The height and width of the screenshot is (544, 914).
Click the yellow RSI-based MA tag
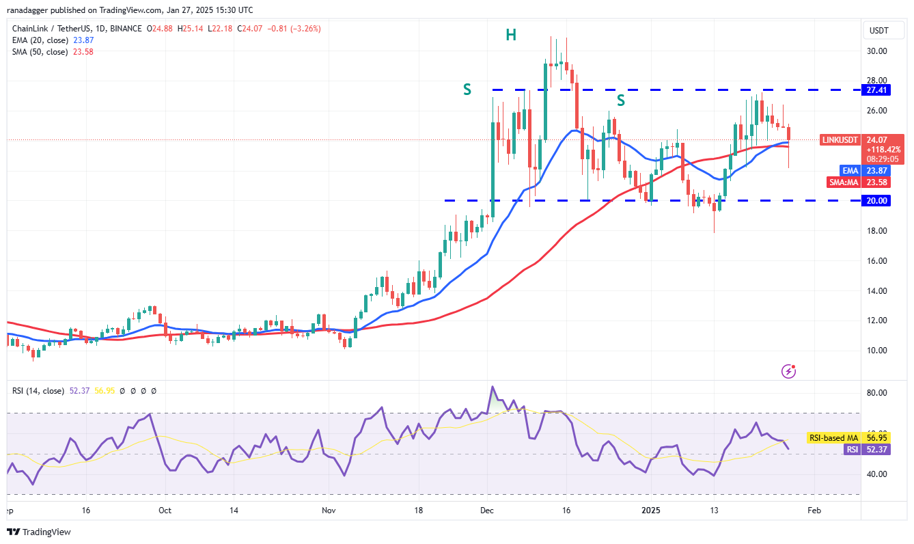tap(833, 437)
